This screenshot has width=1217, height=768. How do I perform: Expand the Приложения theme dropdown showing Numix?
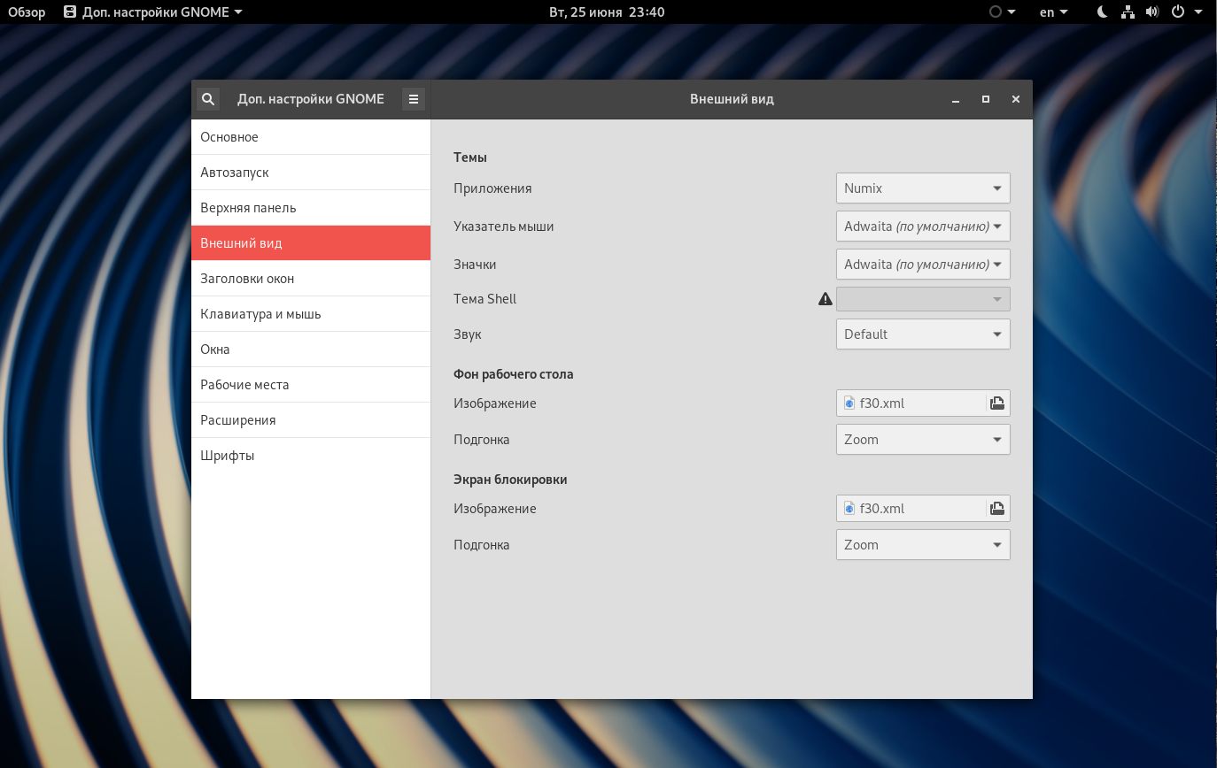tap(923, 188)
